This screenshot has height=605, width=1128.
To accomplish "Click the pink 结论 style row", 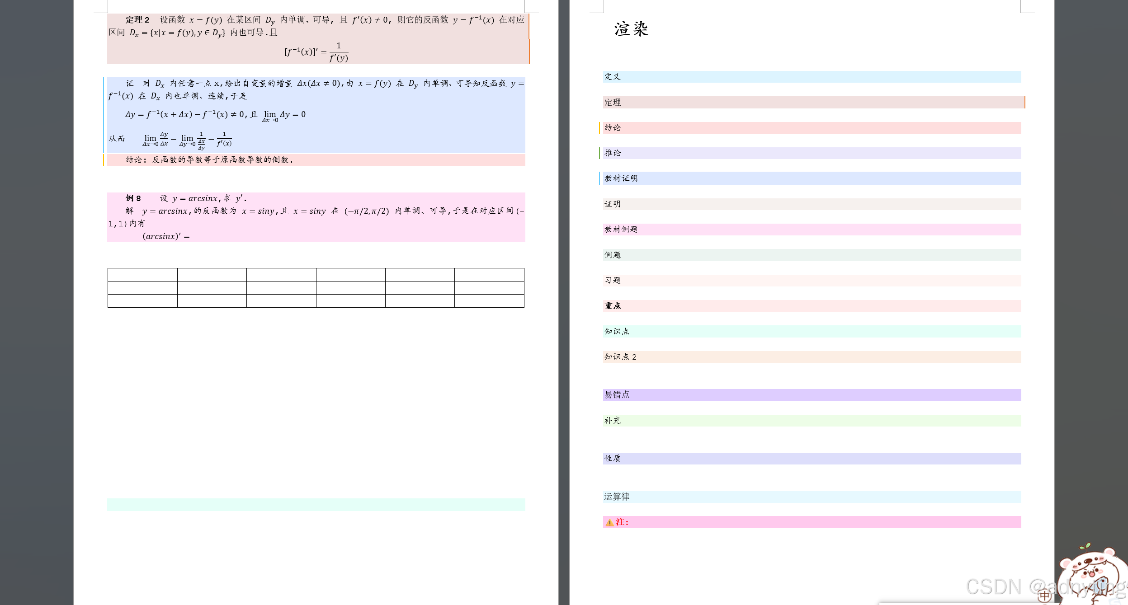I will [x=812, y=128].
